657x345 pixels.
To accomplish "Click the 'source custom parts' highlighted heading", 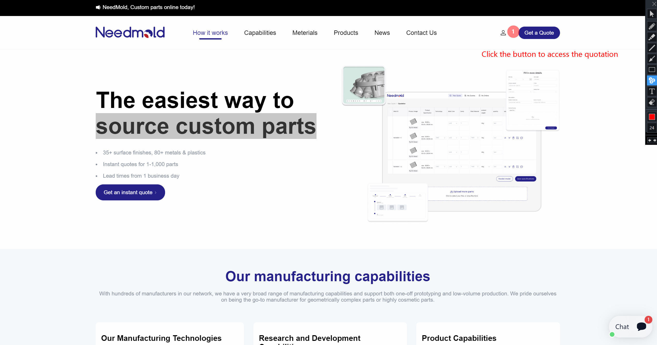I will click(x=206, y=126).
